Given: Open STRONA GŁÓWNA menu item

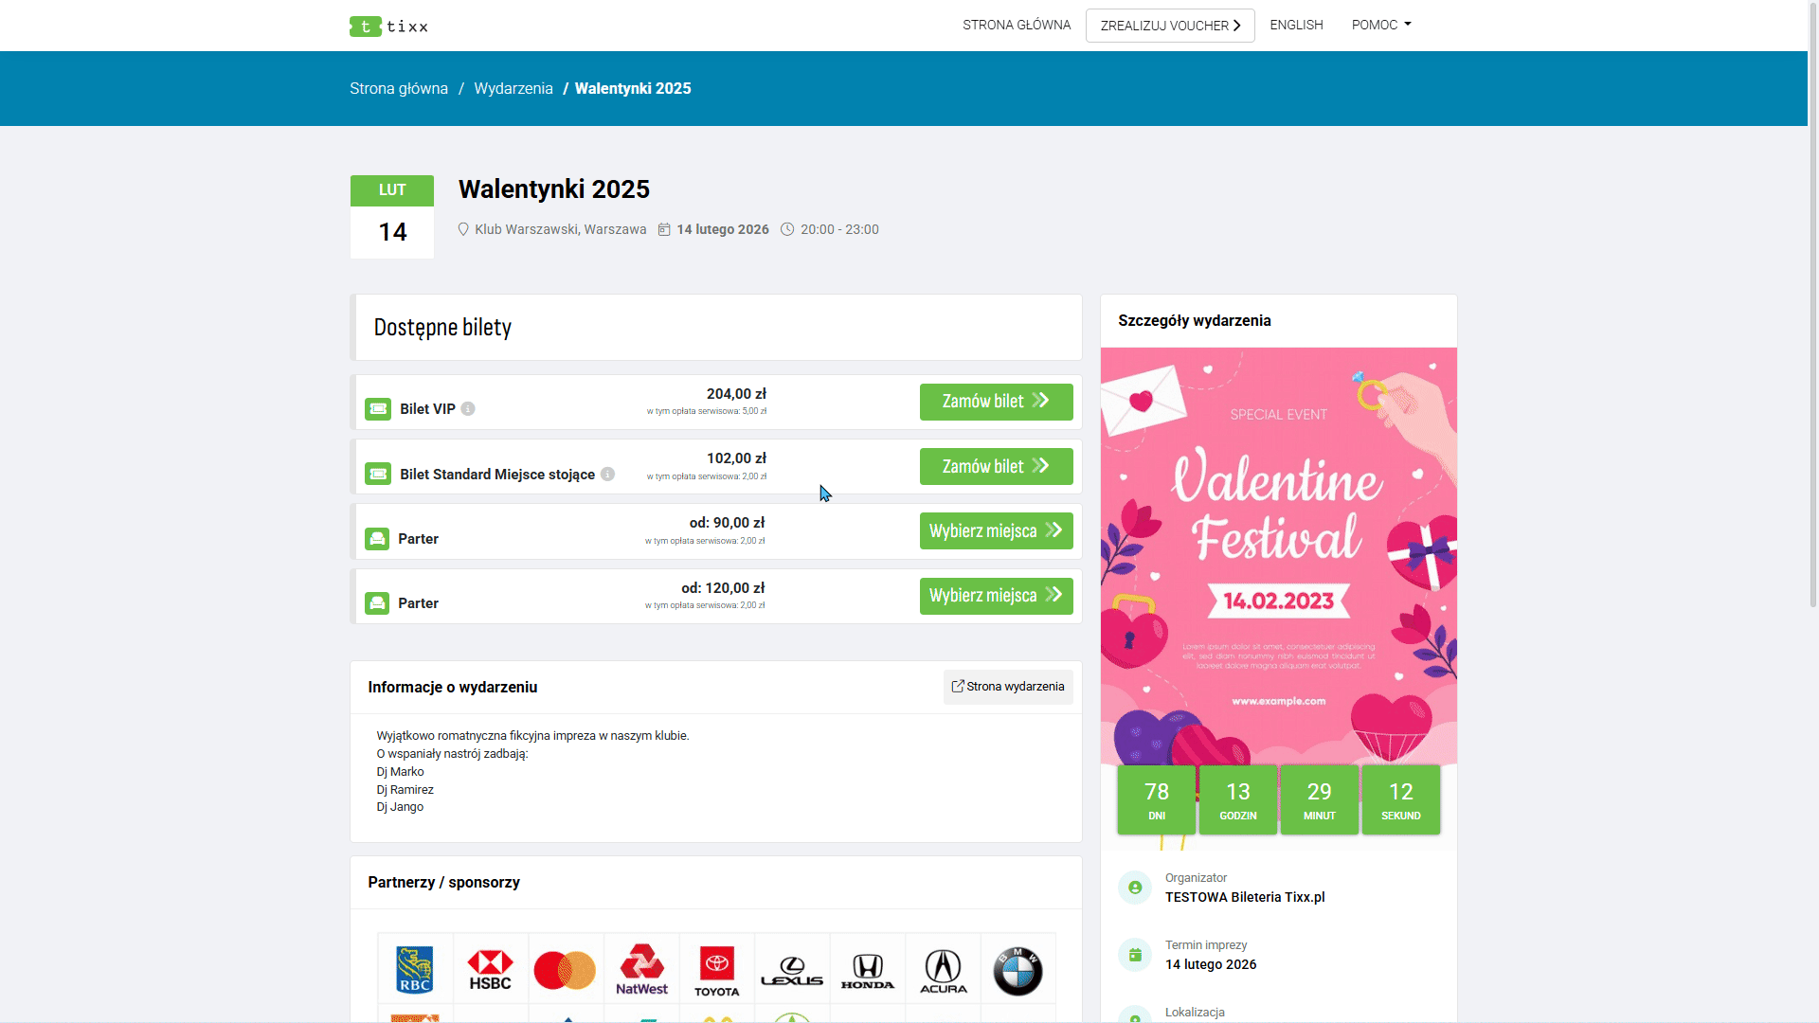Looking at the screenshot, I should (x=1016, y=25).
